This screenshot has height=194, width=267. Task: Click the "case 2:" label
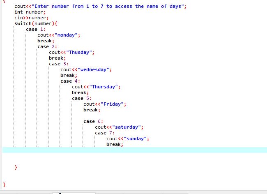coord(47,47)
